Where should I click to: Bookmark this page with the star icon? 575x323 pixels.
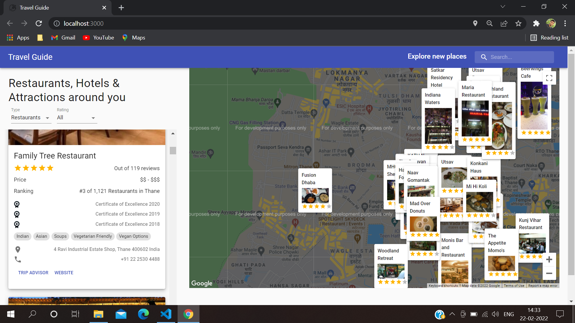coord(518,23)
